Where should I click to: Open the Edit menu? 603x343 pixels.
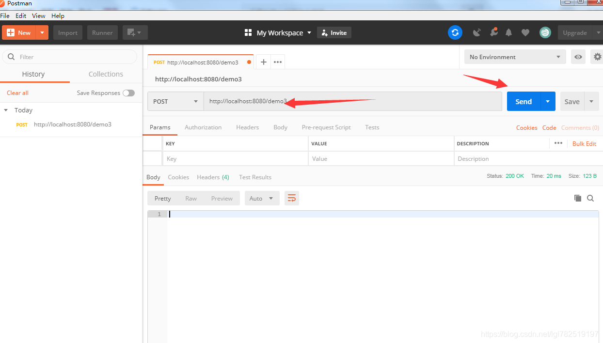point(21,16)
